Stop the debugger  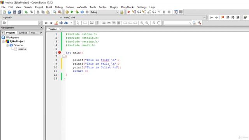point(169,12)
